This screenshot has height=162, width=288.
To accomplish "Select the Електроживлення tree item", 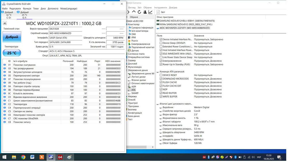I will (141, 44).
